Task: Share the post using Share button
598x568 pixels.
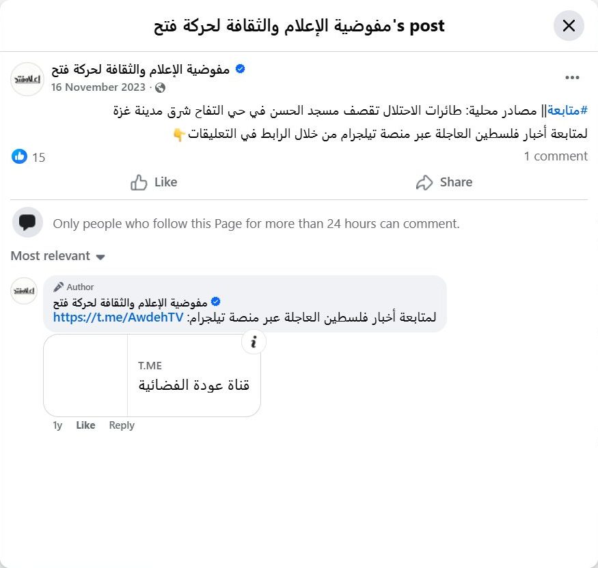Action: click(x=444, y=182)
